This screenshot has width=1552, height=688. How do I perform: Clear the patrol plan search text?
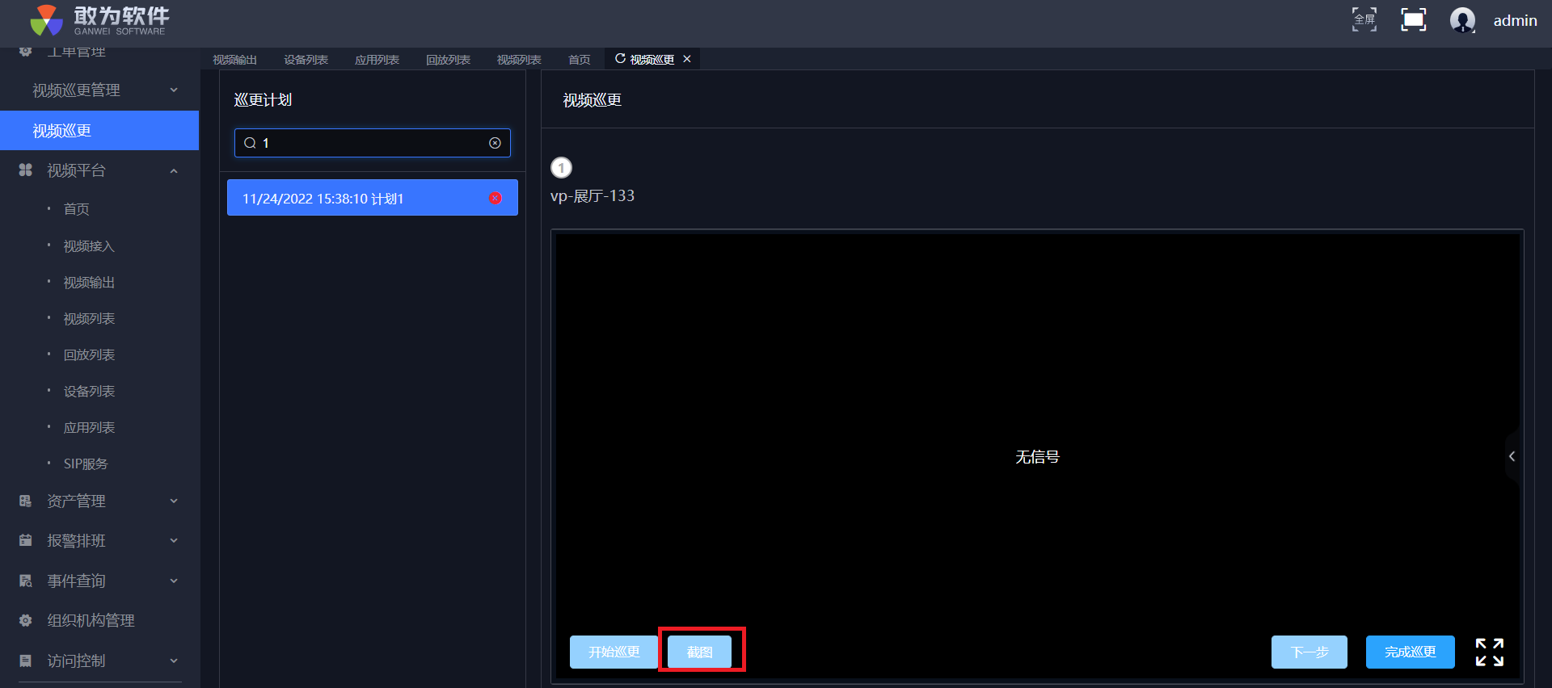click(x=495, y=143)
